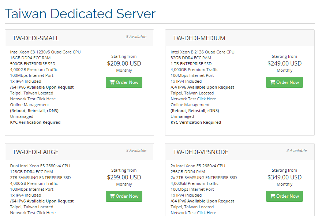Screen dimensions: 322x216
Task: Open Network Test Click Here in TW-DEDI-LARGE
Action: coord(46,213)
